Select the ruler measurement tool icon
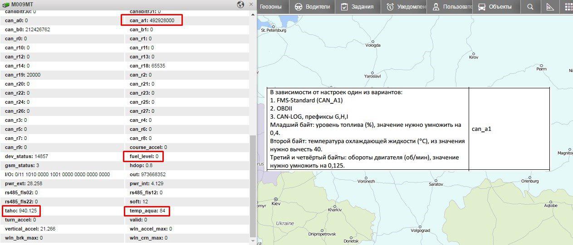 (550, 7)
